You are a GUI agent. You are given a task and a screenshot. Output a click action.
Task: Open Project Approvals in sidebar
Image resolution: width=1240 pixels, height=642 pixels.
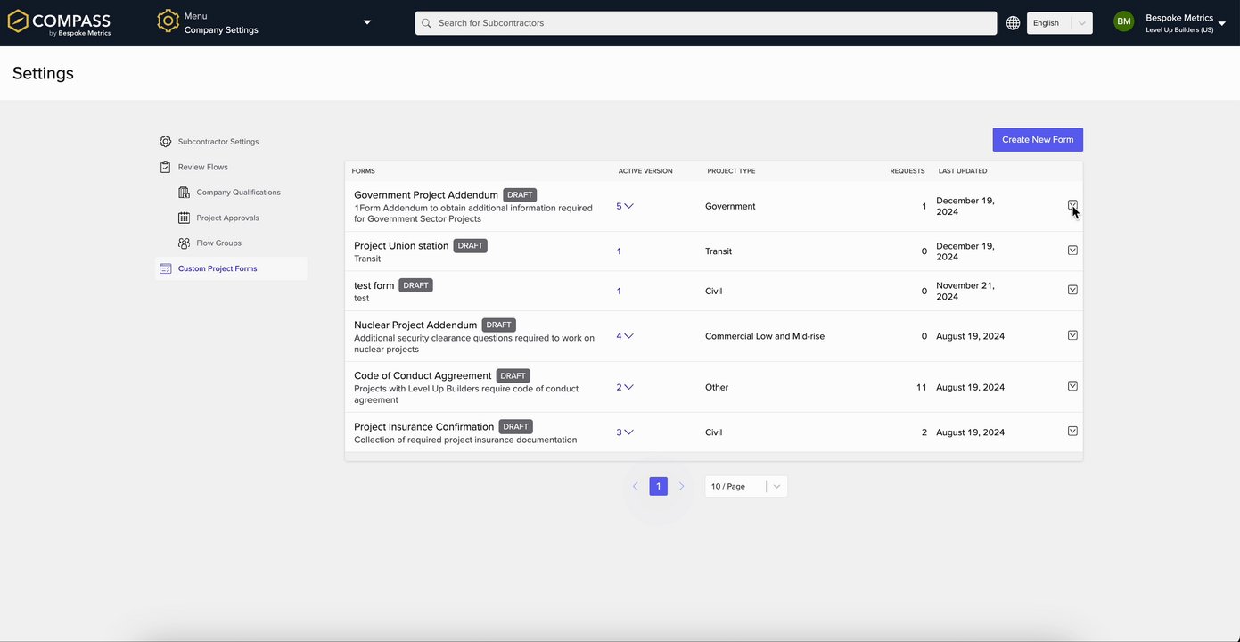227,218
